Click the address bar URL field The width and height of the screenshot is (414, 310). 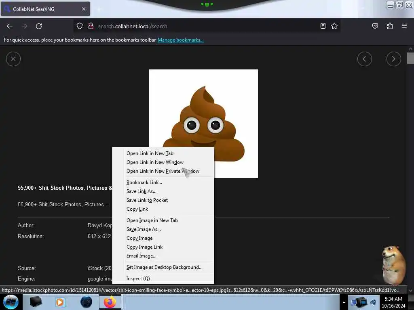(207, 26)
